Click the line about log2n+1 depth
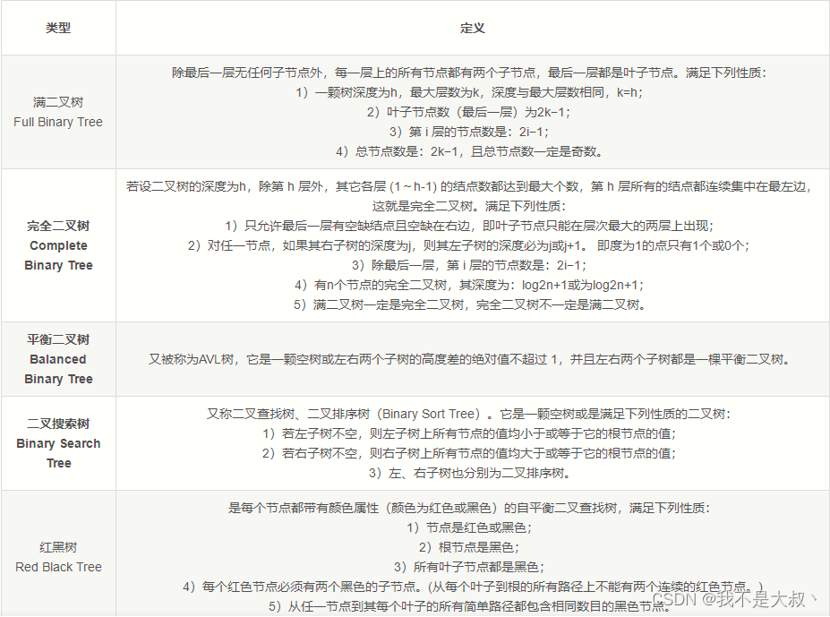The image size is (830, 617). pyautogui.click(x=472, y=285)
